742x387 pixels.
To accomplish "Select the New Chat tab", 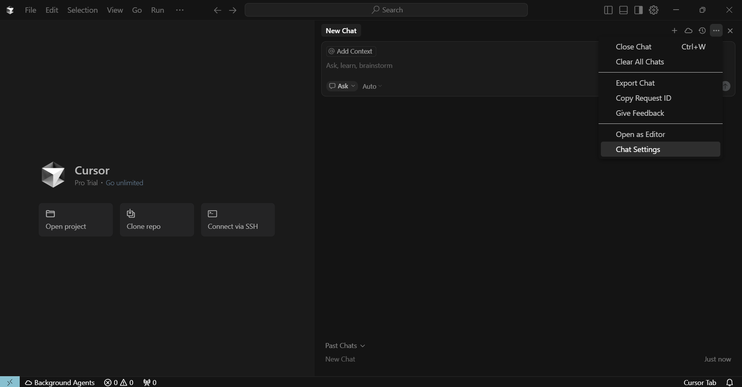I will tap(341, 30).
